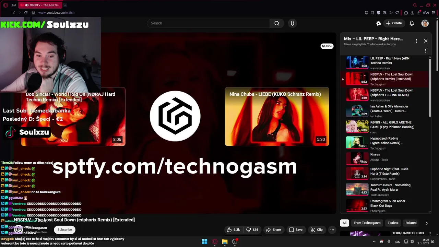The width and height of the screenshot is (439, 247).
Task: Open the browser profile icon
Action: coord(413,13)
